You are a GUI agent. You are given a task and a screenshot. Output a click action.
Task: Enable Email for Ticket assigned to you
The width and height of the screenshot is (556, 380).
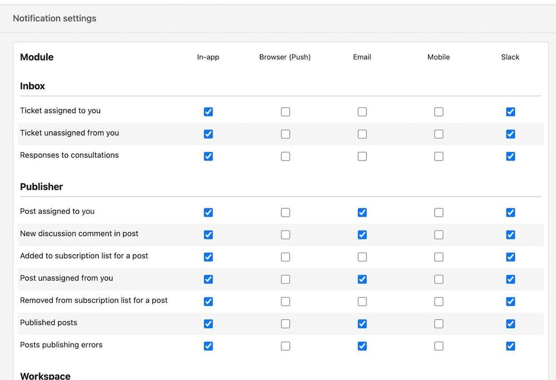(362, 112)
